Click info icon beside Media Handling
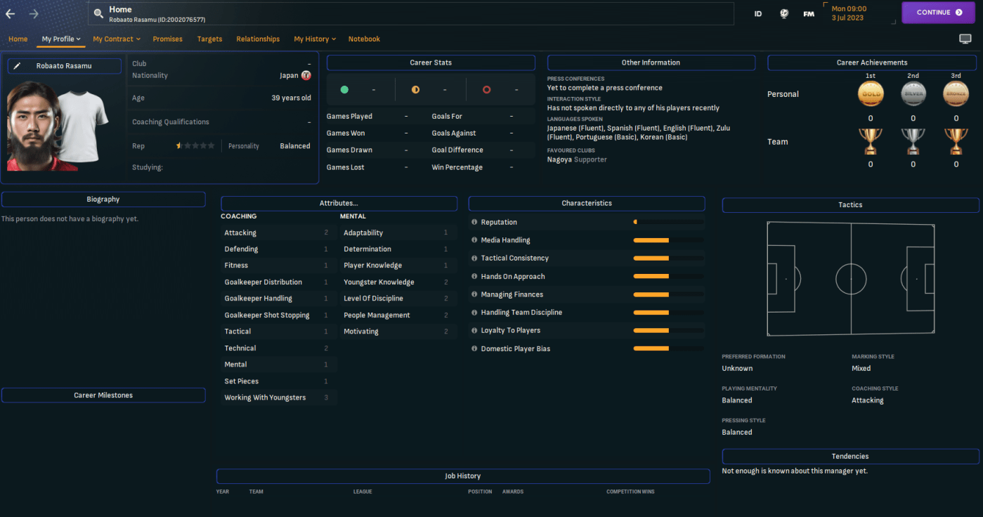This screenshot has height=517, width=983. 474,240
